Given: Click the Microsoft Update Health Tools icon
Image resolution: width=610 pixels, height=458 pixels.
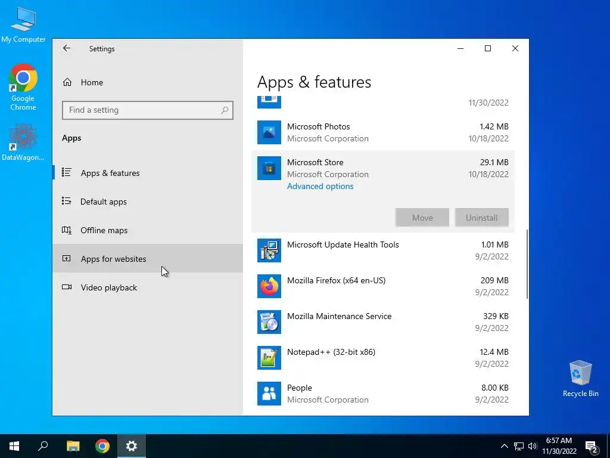Looking at the screenshot, I should click(269, 250).
